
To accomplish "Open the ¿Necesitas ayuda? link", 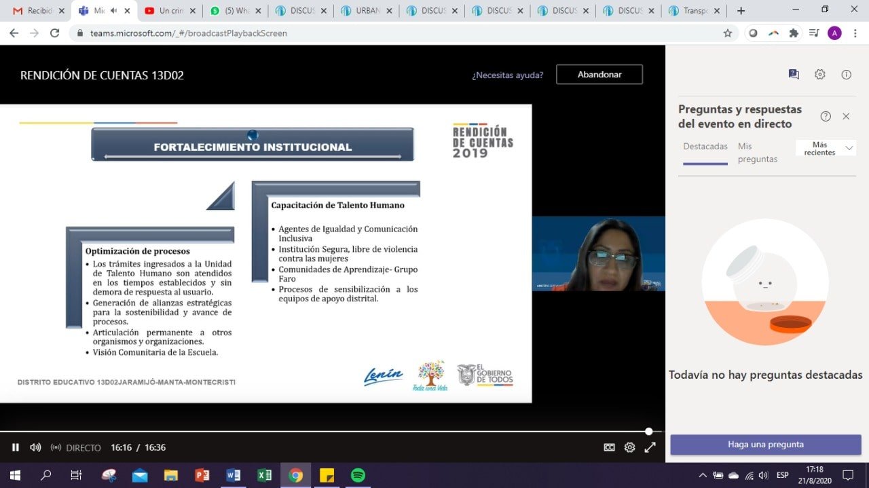I will 507,75.
